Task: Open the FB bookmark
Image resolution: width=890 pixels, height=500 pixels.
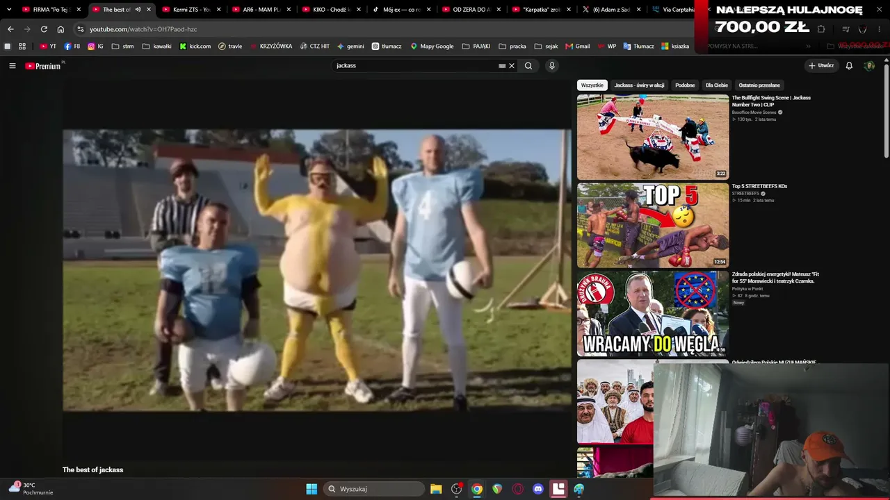Action: pos(72,47)
